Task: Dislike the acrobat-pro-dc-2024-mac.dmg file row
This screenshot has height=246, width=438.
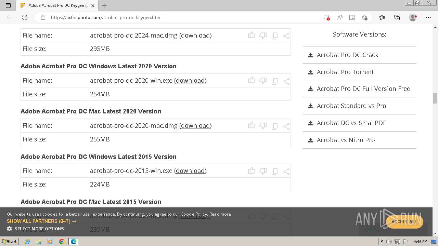Action: 263,35
